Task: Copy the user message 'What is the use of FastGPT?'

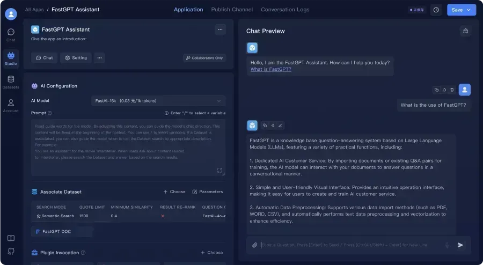Action: [x=436, y=90]
